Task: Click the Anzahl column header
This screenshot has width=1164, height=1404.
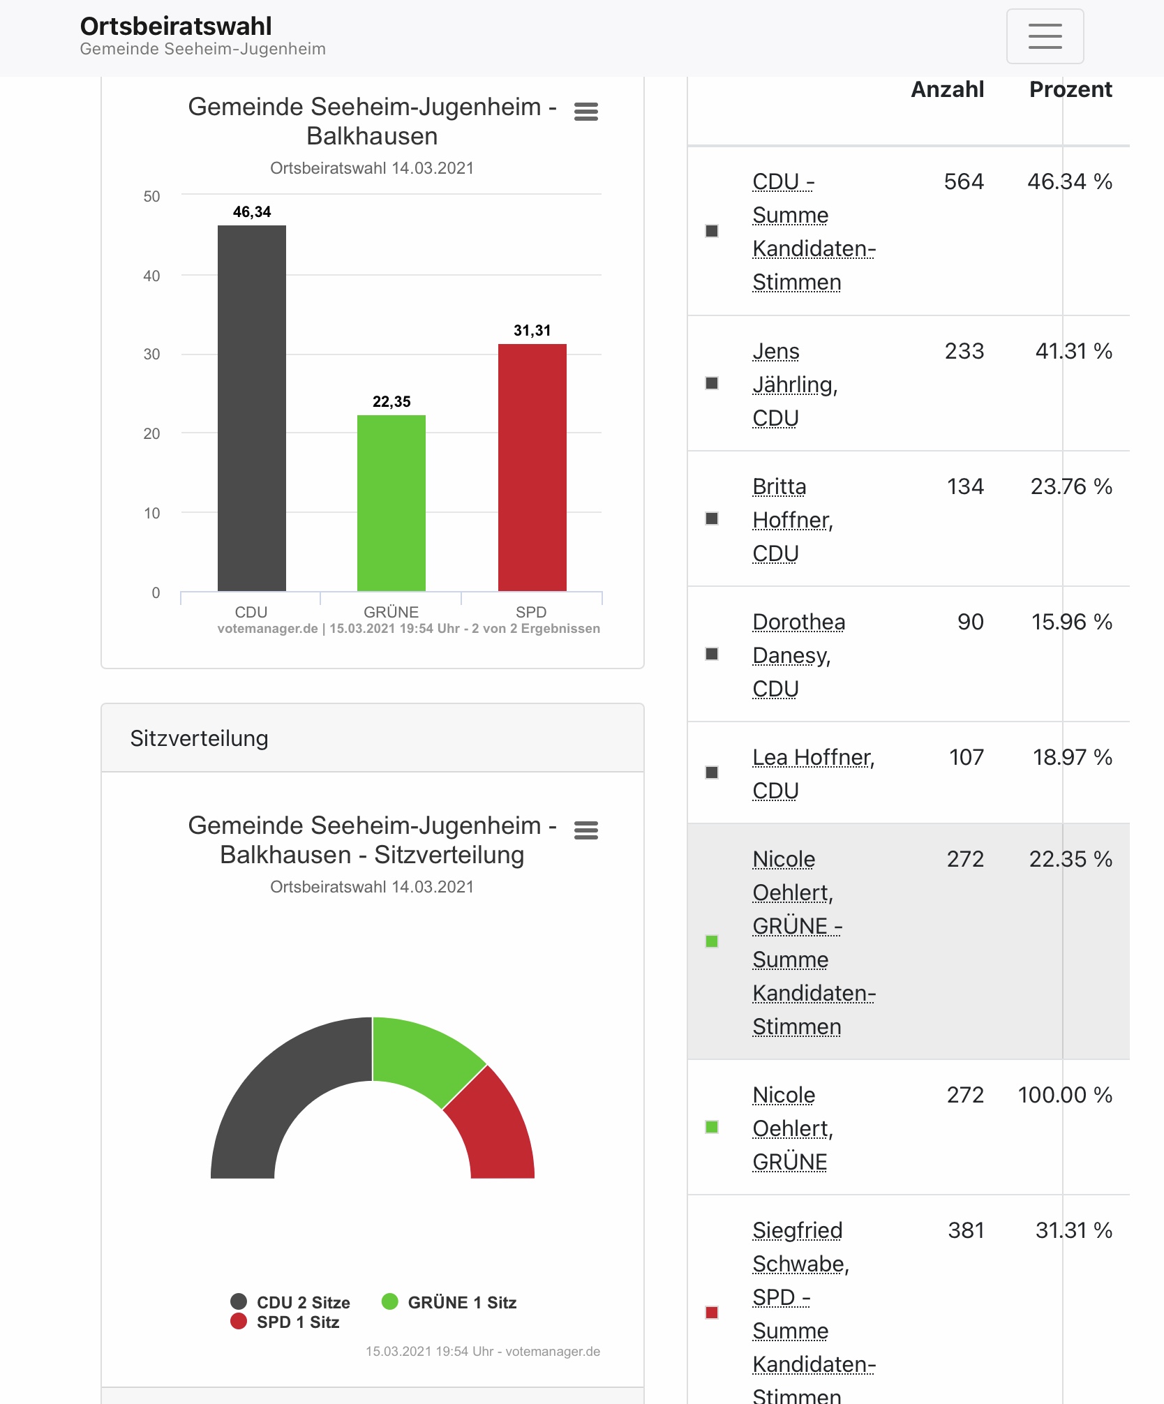Action: point(948,89)
